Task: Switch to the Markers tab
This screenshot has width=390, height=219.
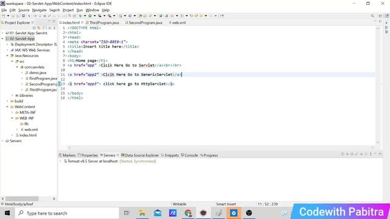Action: tap(69, 156)
